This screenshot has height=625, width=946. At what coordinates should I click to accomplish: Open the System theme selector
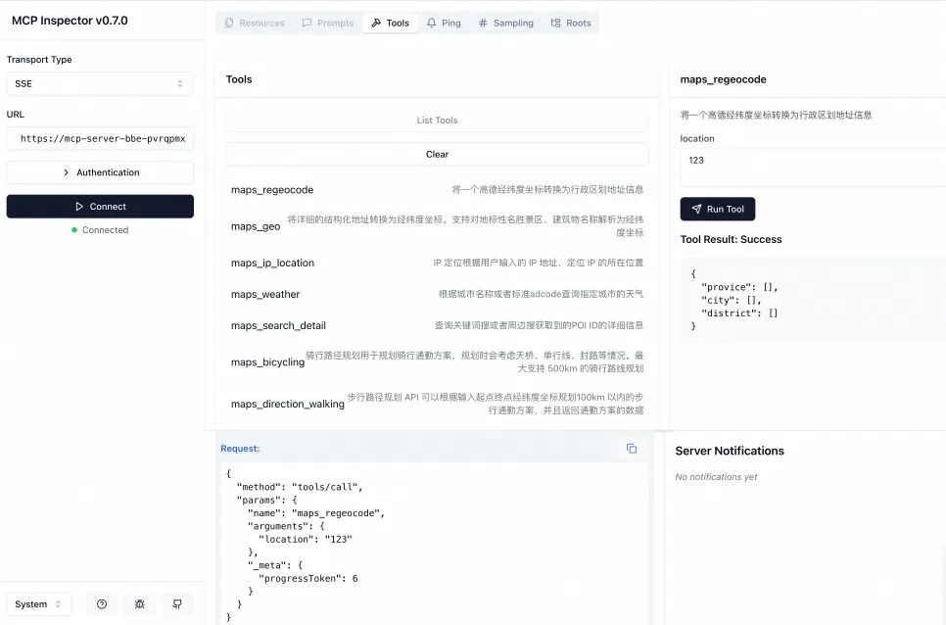(x=38, y=604)
